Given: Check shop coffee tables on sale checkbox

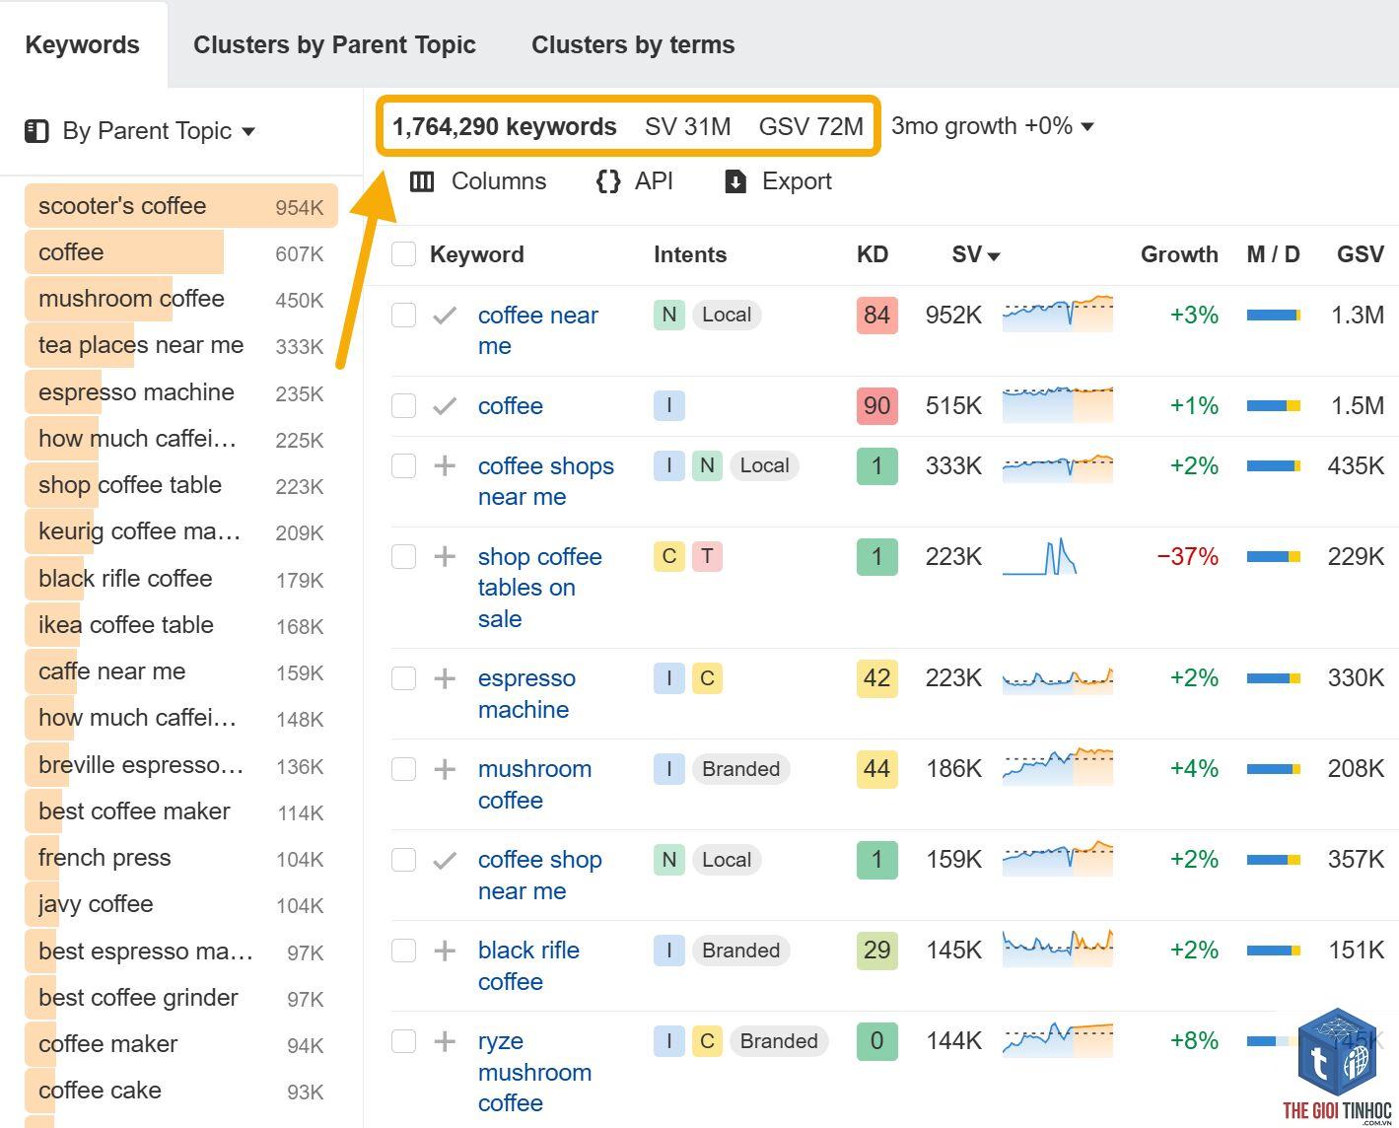Looking at the screenshot, I should (x=404, y=556).
